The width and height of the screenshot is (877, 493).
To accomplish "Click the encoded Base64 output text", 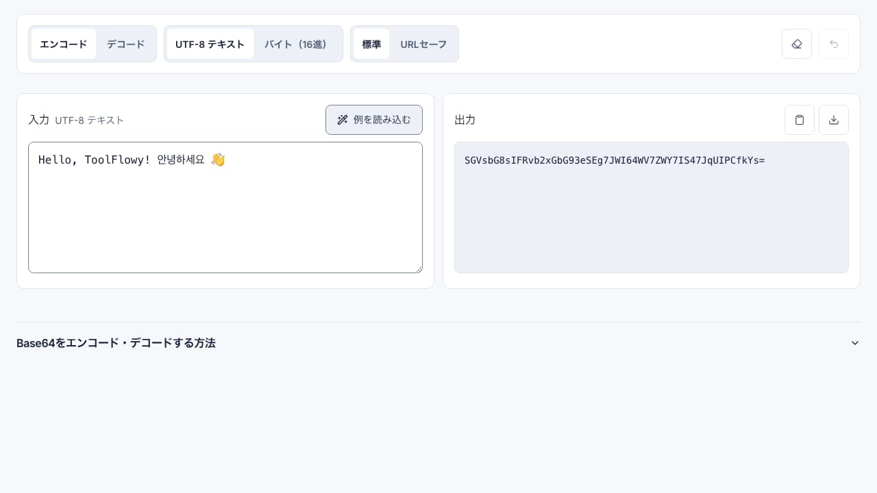I will pyautogui.click(x=615, y=160).
